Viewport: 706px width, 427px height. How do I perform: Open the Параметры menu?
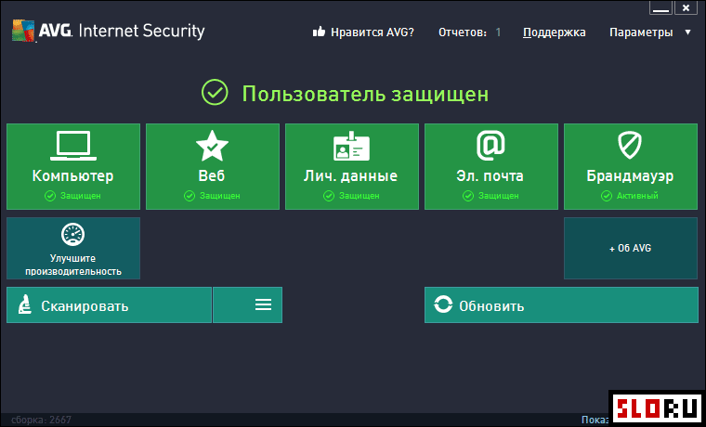(x=641, y=32)
